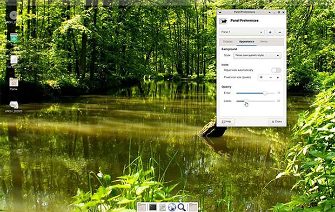Viewport: 335px width, 212px height.
Task: Open the terminal emulator in the dock
Action: 153,207
